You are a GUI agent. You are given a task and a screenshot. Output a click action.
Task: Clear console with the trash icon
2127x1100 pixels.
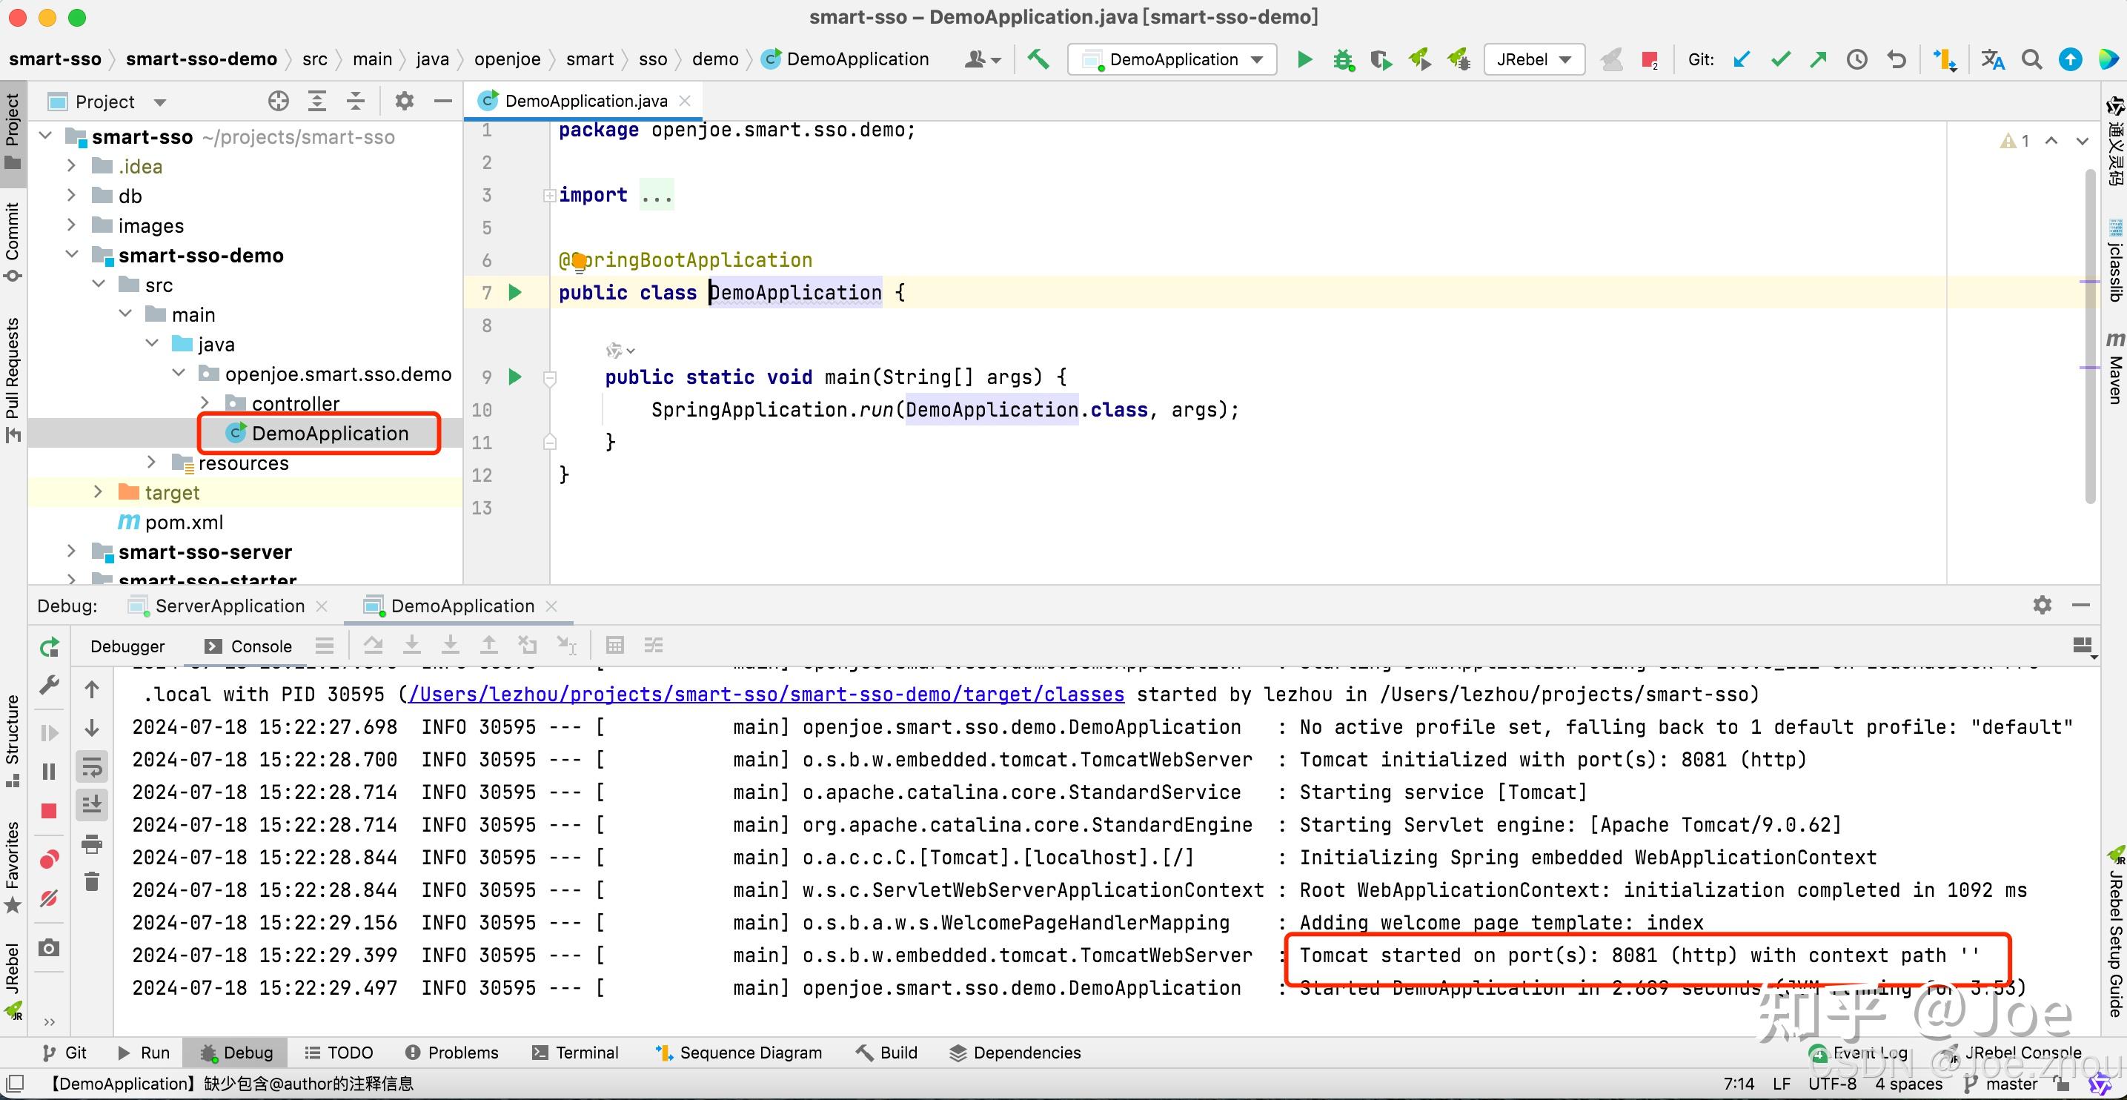pyautogui.click(x=92, y=882)
